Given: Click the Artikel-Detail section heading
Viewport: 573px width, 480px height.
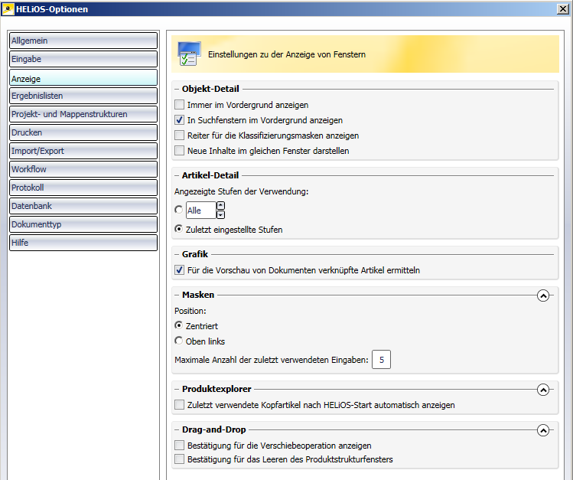Looking at the screenshot, I should [210, 175].
